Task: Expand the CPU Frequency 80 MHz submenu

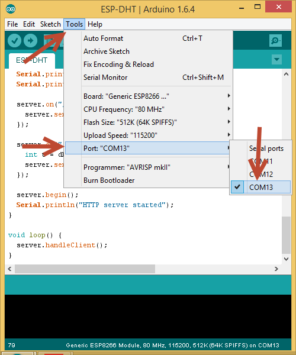Action: point(149,109)
